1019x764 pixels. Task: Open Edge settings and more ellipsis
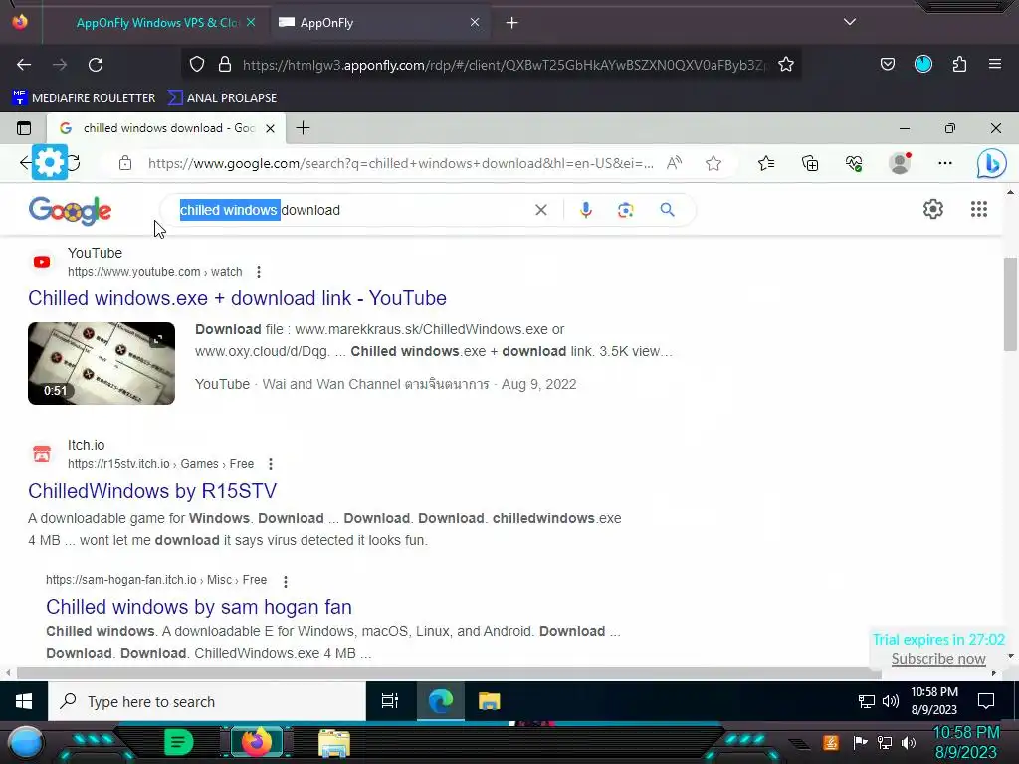click(945, 163)
